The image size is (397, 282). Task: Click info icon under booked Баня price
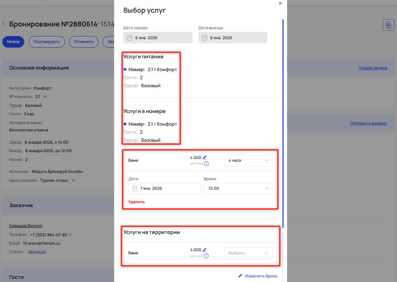pos(206,164)
